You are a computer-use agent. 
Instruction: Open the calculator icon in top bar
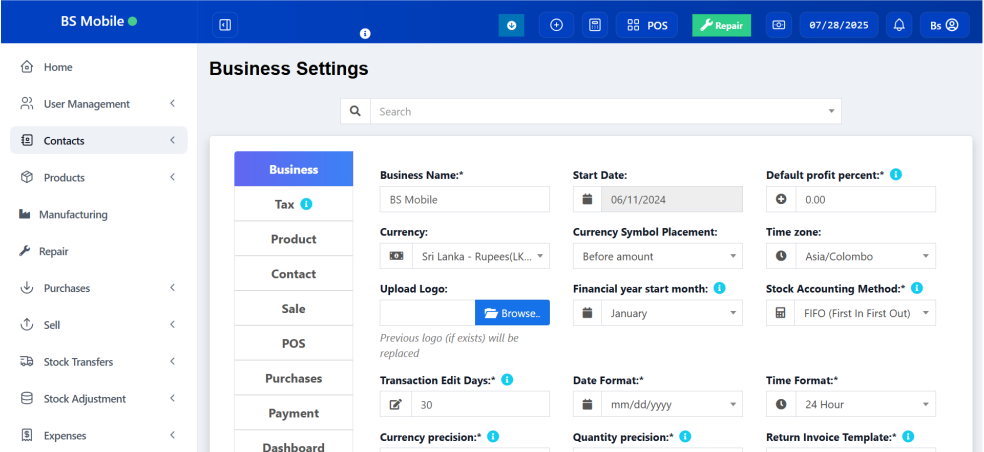tap(595, 25)
